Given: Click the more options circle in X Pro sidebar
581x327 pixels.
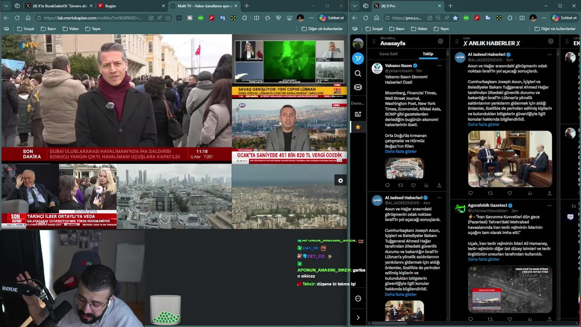Looking at the screenshot, I should point(358,298).
